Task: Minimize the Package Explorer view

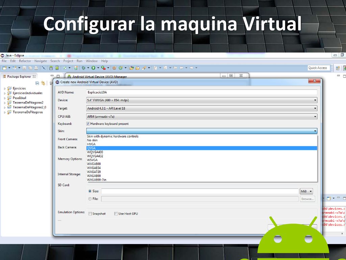Action: tap(52, 76)
